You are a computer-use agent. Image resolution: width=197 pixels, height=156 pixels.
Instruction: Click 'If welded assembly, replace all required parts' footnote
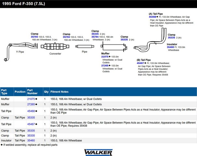[x=30, y=145]
